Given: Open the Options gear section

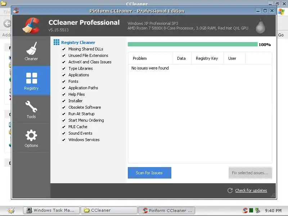Looking at the screenshot, I should click(x=31, y=138).
